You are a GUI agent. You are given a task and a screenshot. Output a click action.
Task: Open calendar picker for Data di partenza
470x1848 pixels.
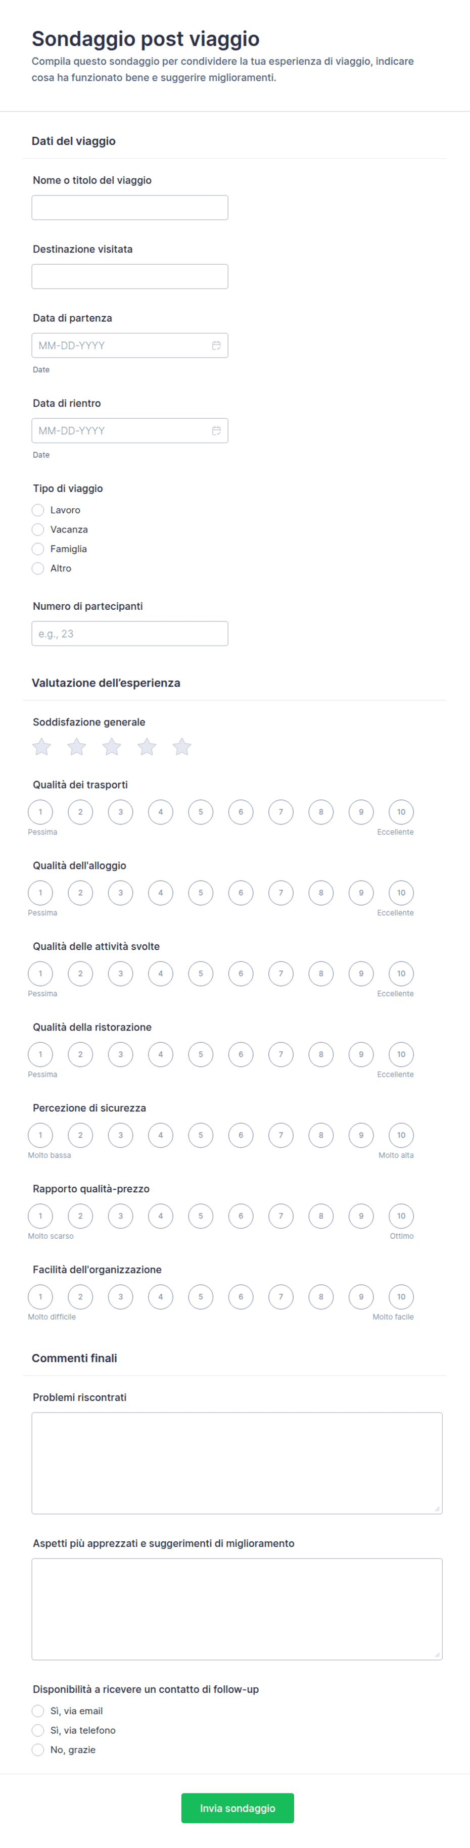click(x=216, y=345)
